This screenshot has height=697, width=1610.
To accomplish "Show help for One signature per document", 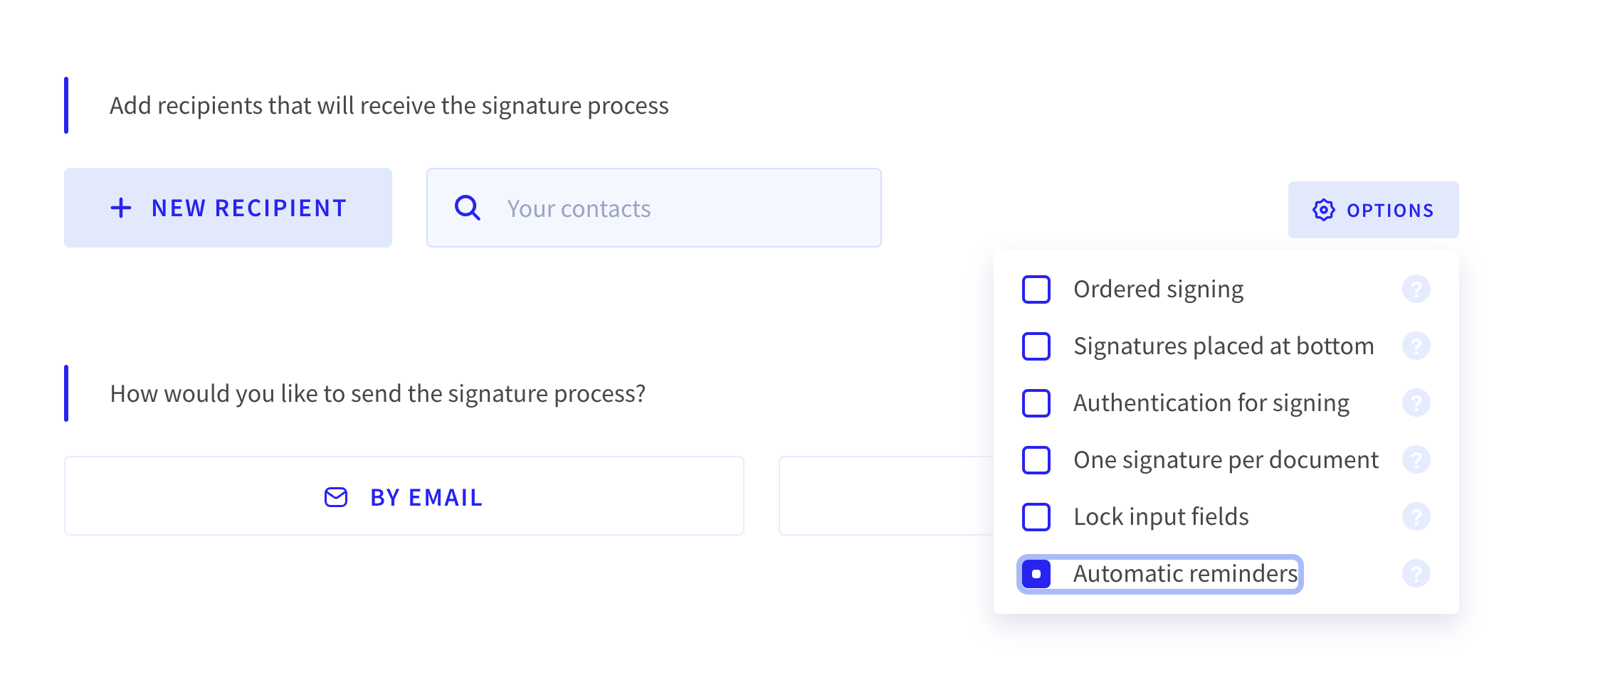I will click(x=1416, y=460).
